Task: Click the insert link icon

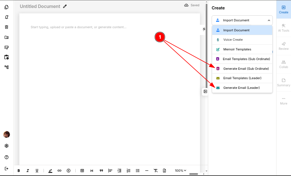Action: click(59, 171)
